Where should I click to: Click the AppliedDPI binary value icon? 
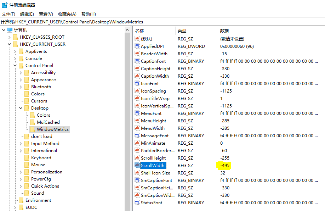(137, 46)
